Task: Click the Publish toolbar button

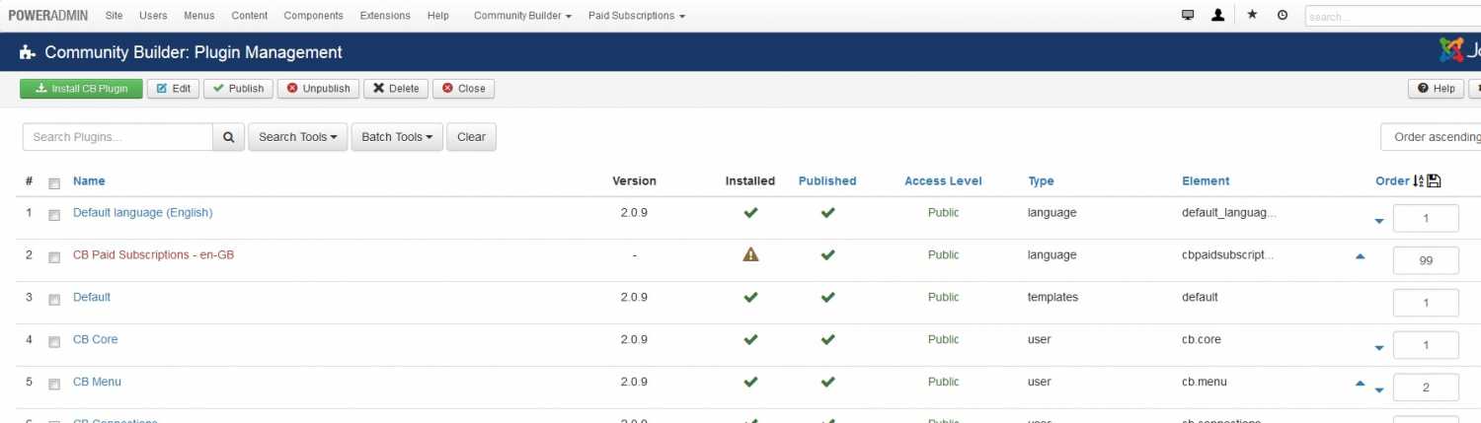Action: coord(238,89)
